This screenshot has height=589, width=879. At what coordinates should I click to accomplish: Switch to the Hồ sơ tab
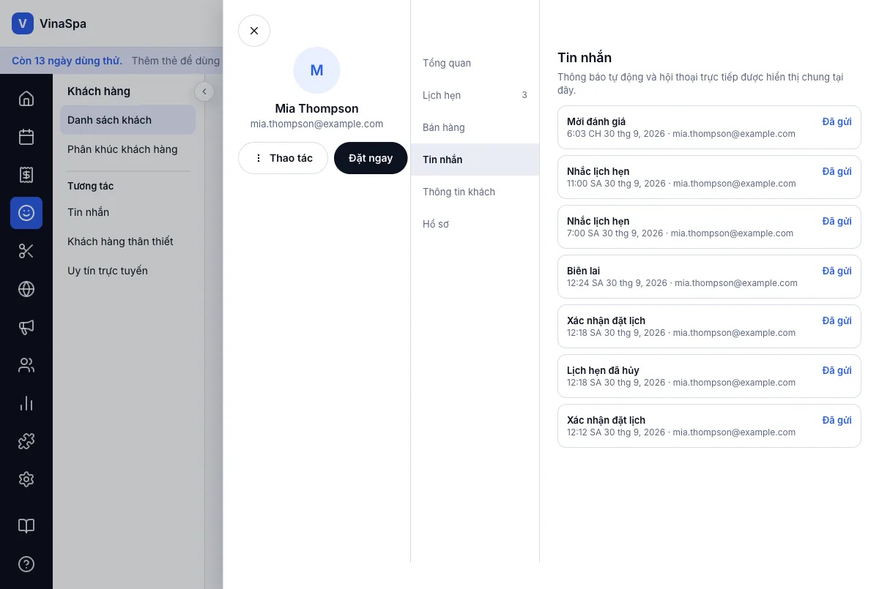[x=475, y=224]
